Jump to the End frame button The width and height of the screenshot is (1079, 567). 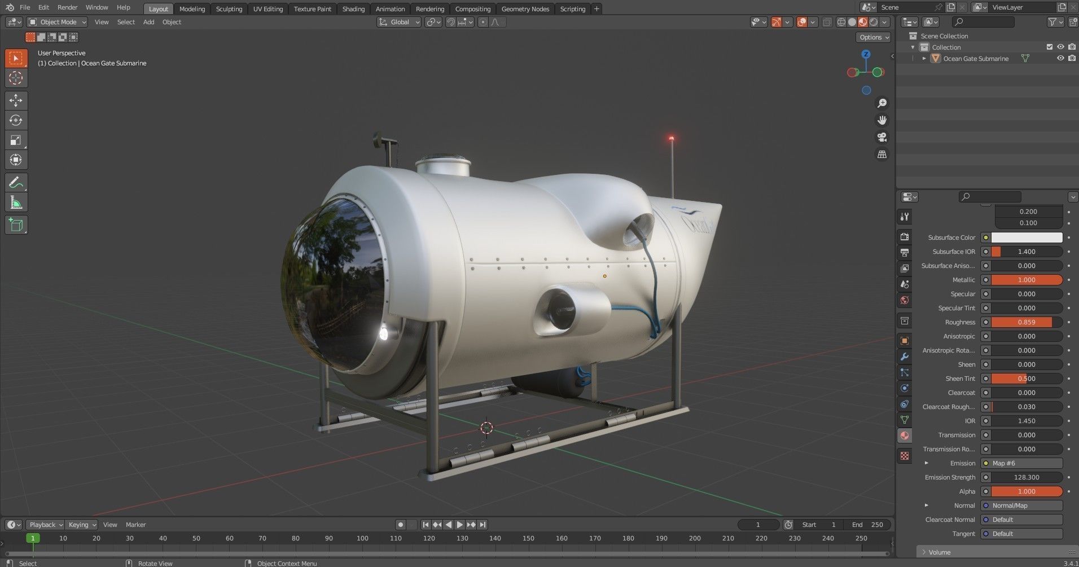483,525
